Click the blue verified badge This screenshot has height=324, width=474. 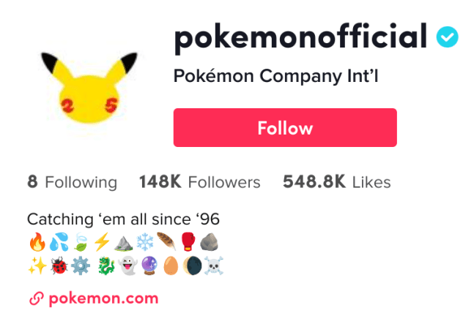pos(448,37)
